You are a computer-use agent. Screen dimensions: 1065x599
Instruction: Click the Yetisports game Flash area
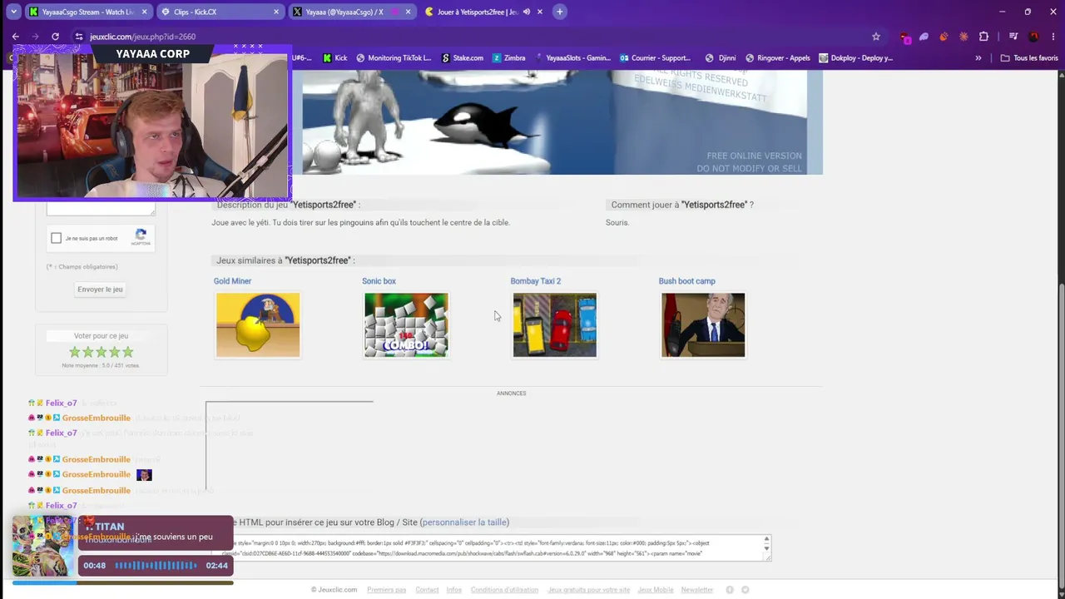click(x=562, y=122)
